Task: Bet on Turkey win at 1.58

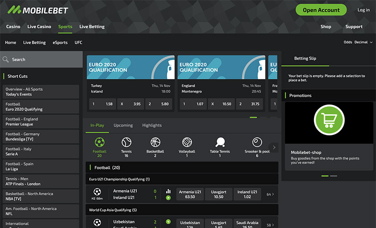Action: click(x=103, y=104)
